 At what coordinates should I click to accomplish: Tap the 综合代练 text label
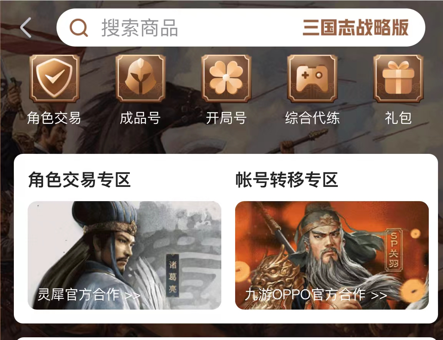pyautogui.click(x=312, y=118)
